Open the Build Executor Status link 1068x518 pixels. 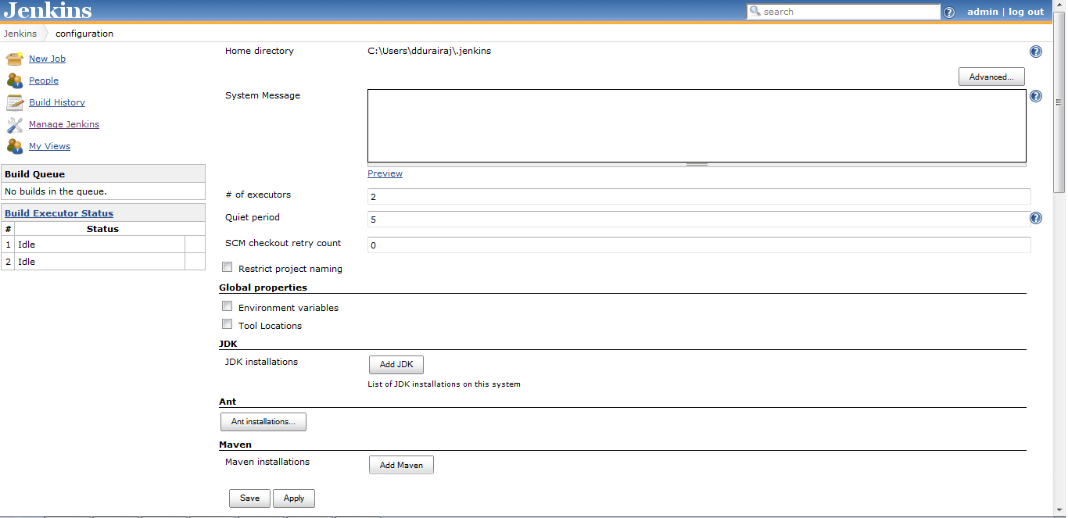click(59, 213)
